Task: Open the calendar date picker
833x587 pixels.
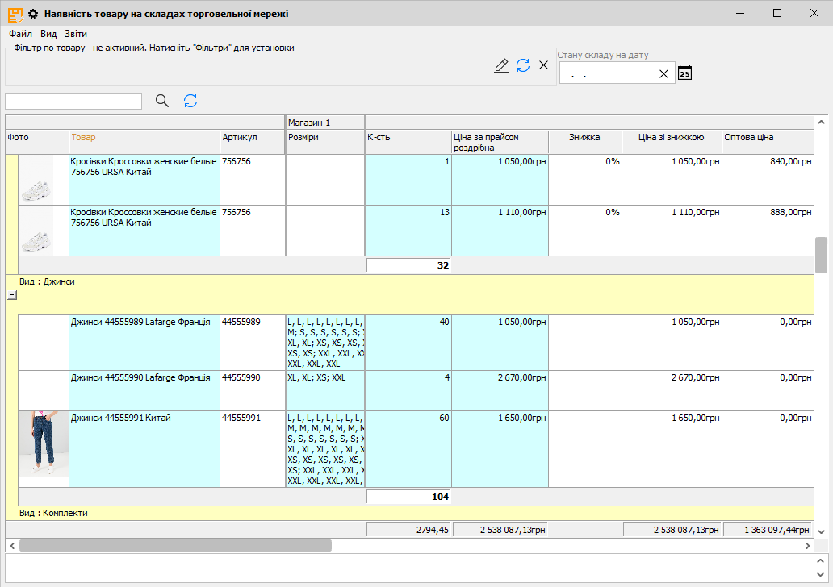Action: point(684,73)
